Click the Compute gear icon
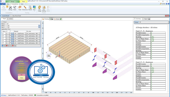 coord(3,7)
